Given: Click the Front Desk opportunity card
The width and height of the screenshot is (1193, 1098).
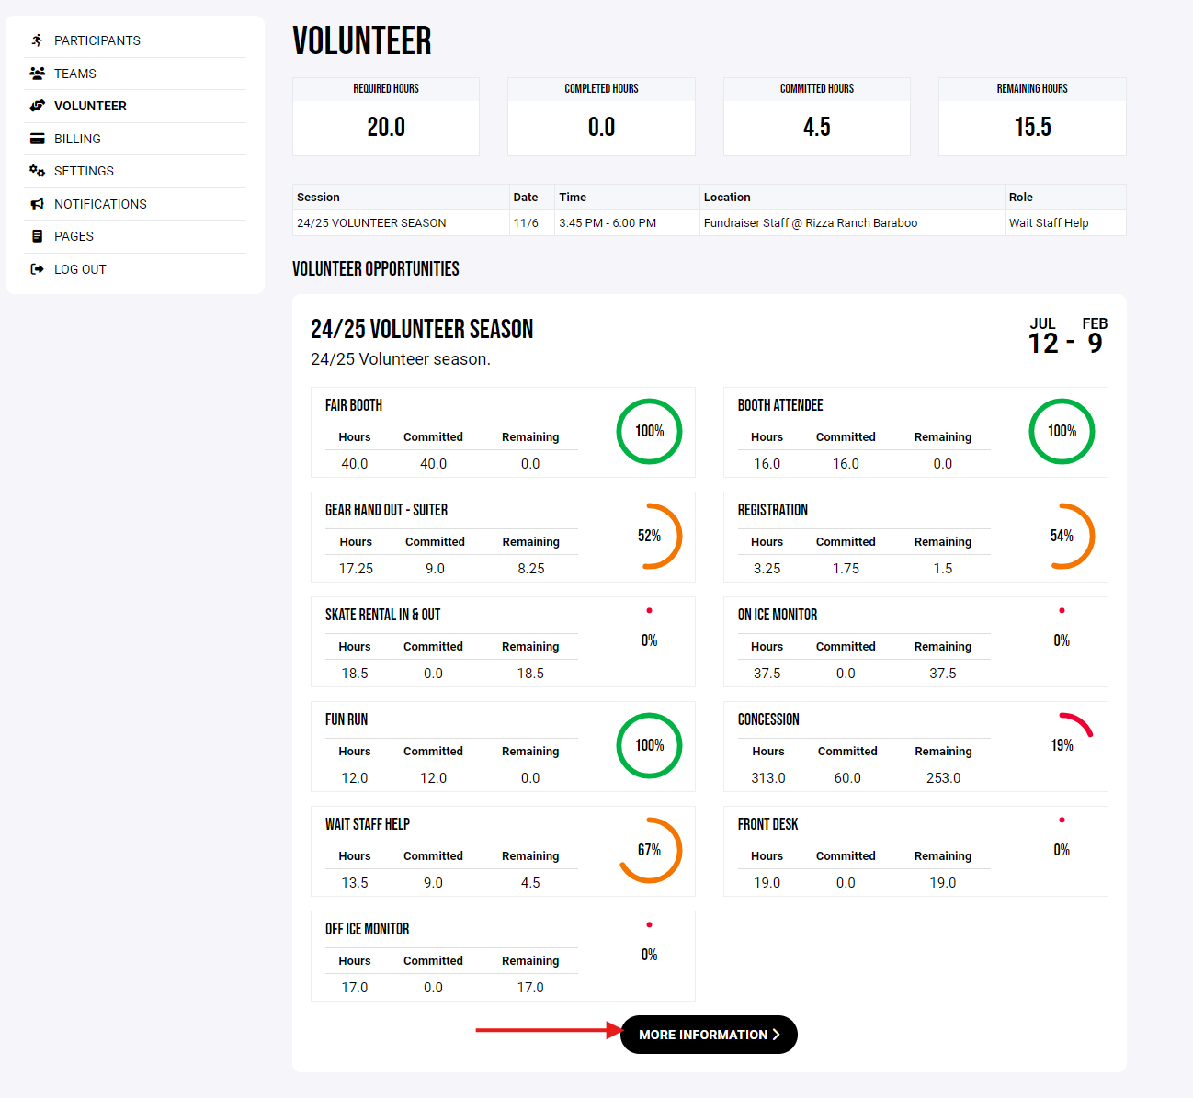Looking at the screenshot, I should (x=915, y=851).
